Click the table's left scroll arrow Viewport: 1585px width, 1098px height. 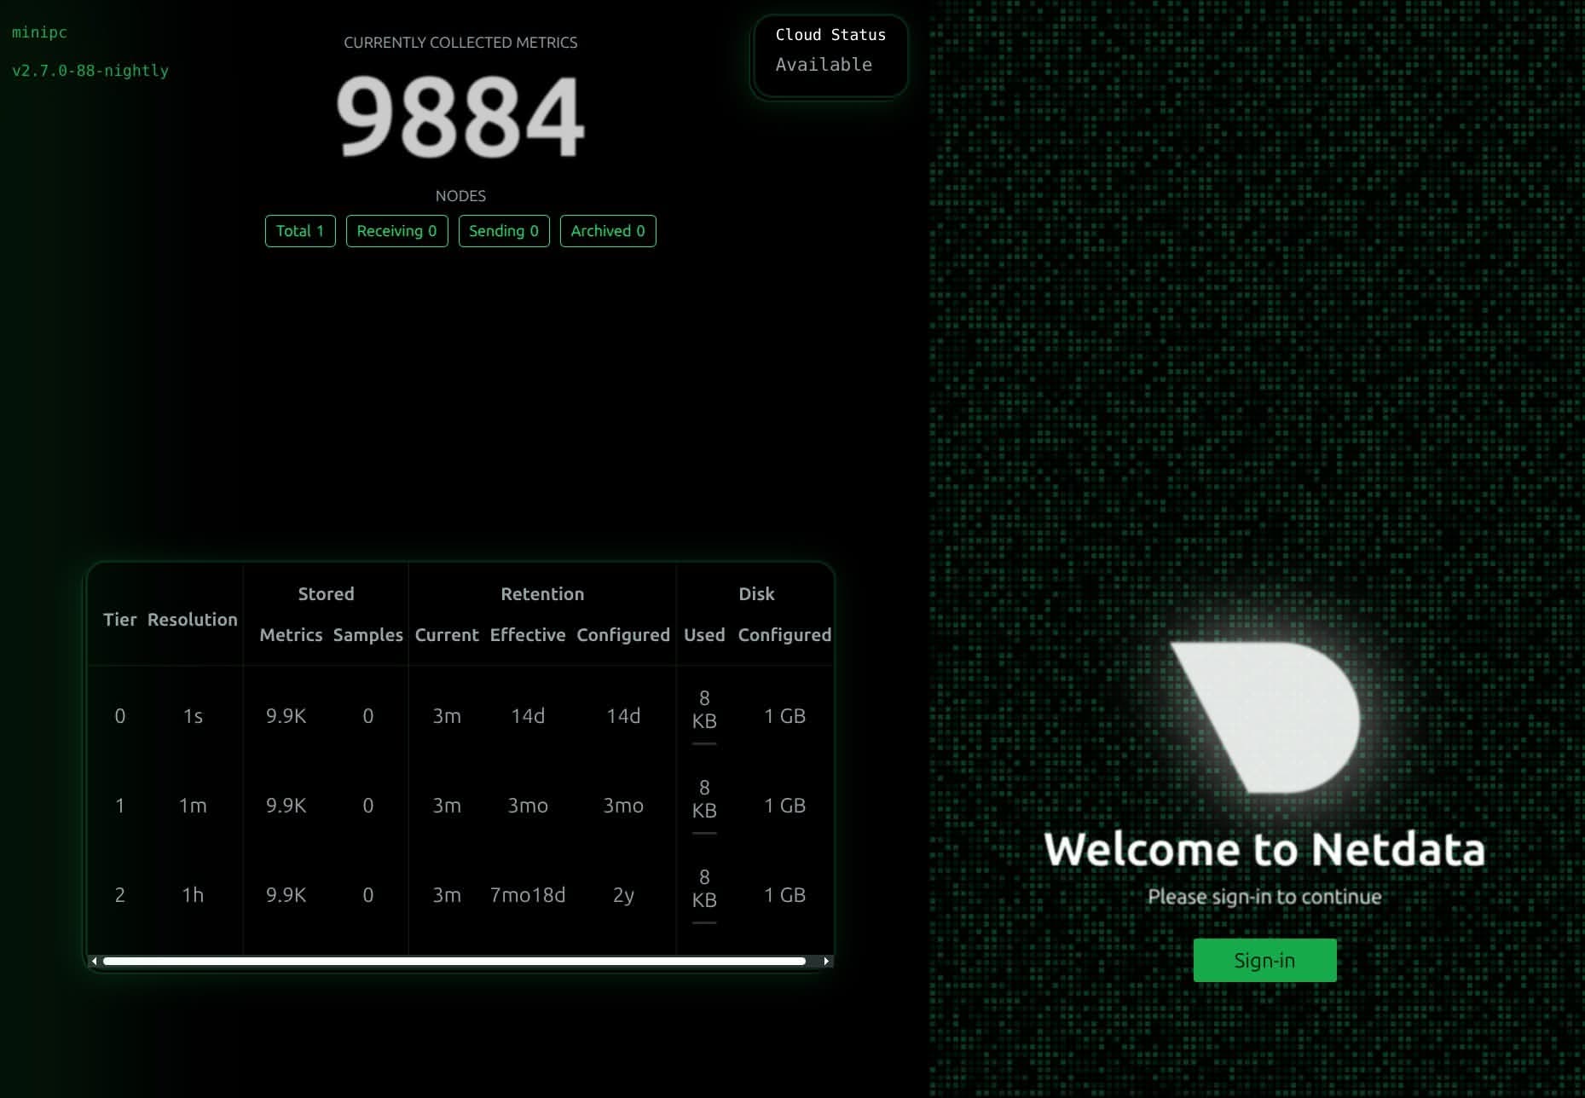click(x=94, y=961)
